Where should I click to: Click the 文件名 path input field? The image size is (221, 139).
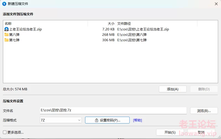point(113,110)
